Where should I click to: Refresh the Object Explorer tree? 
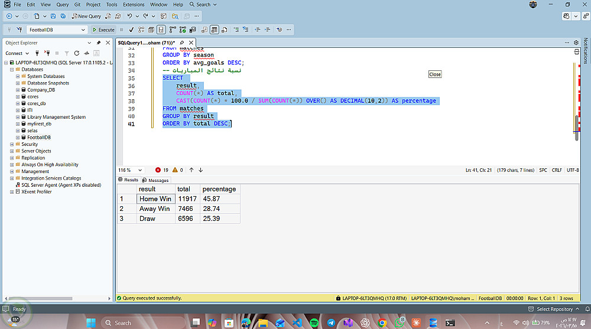(x=76, y=53)
